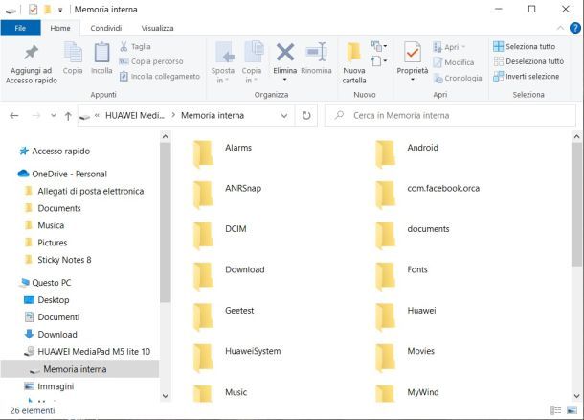Viewport: 584px width, 420px height.
Task: Switch to the Visualizza tab
Action: pos(157,28)
